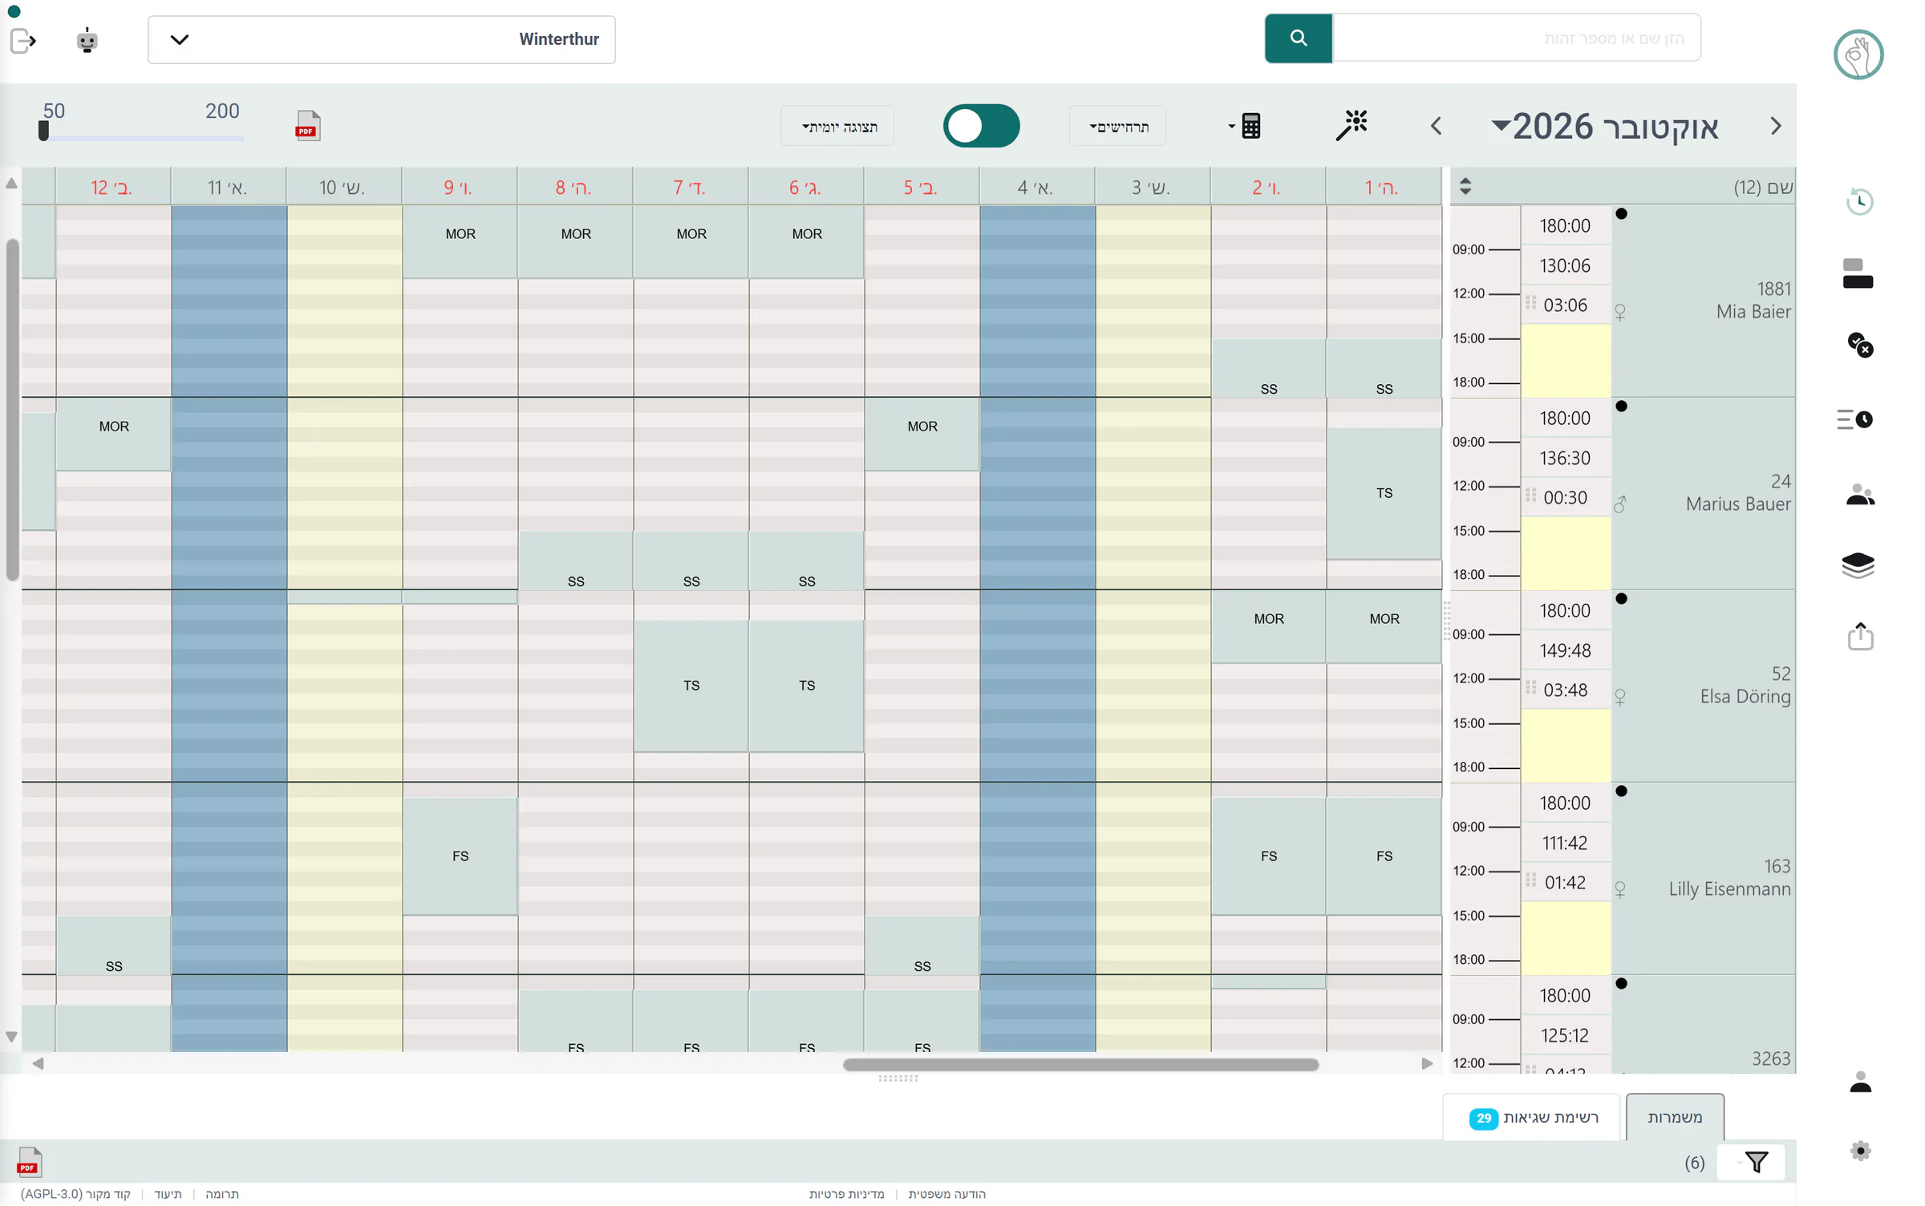
Task: Switch to the משמרות tab
Action: (x=1675, y=1117)
